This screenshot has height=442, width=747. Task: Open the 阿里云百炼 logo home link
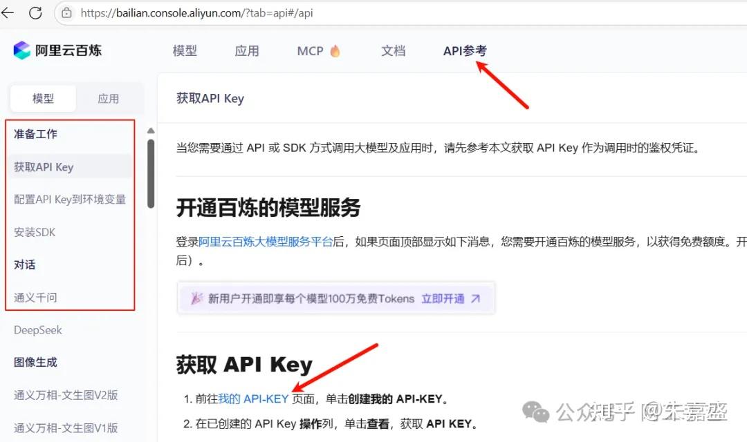click(57, 50)
